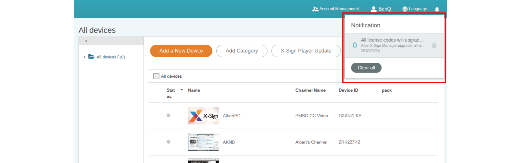Screen dimensions: 513x163
Task: Open the Status column sort dropdown arrow
Action: 182,90
